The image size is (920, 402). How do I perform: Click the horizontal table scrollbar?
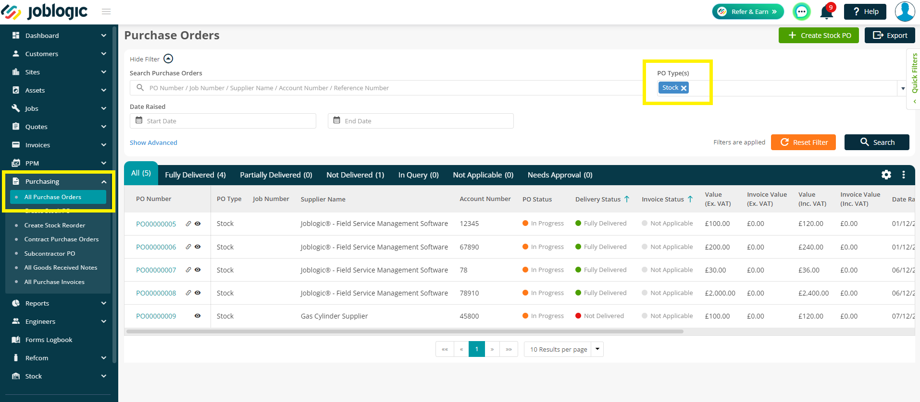404,331
